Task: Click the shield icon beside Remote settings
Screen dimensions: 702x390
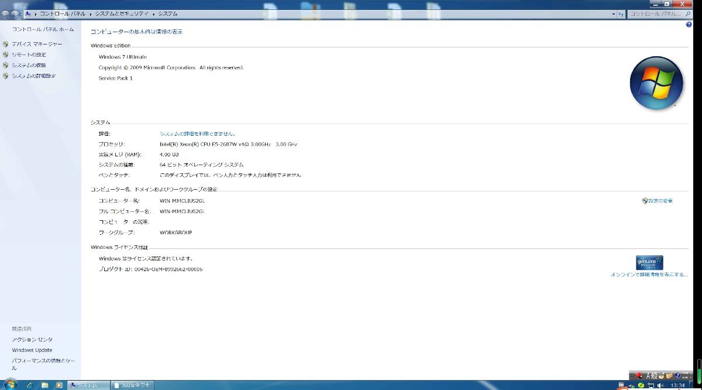Action: tap(6, 54)
